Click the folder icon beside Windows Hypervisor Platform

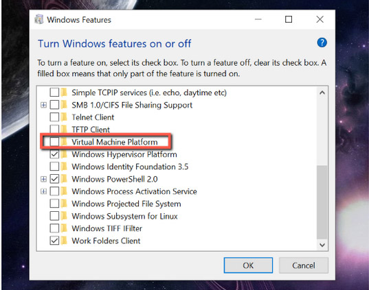64,154
